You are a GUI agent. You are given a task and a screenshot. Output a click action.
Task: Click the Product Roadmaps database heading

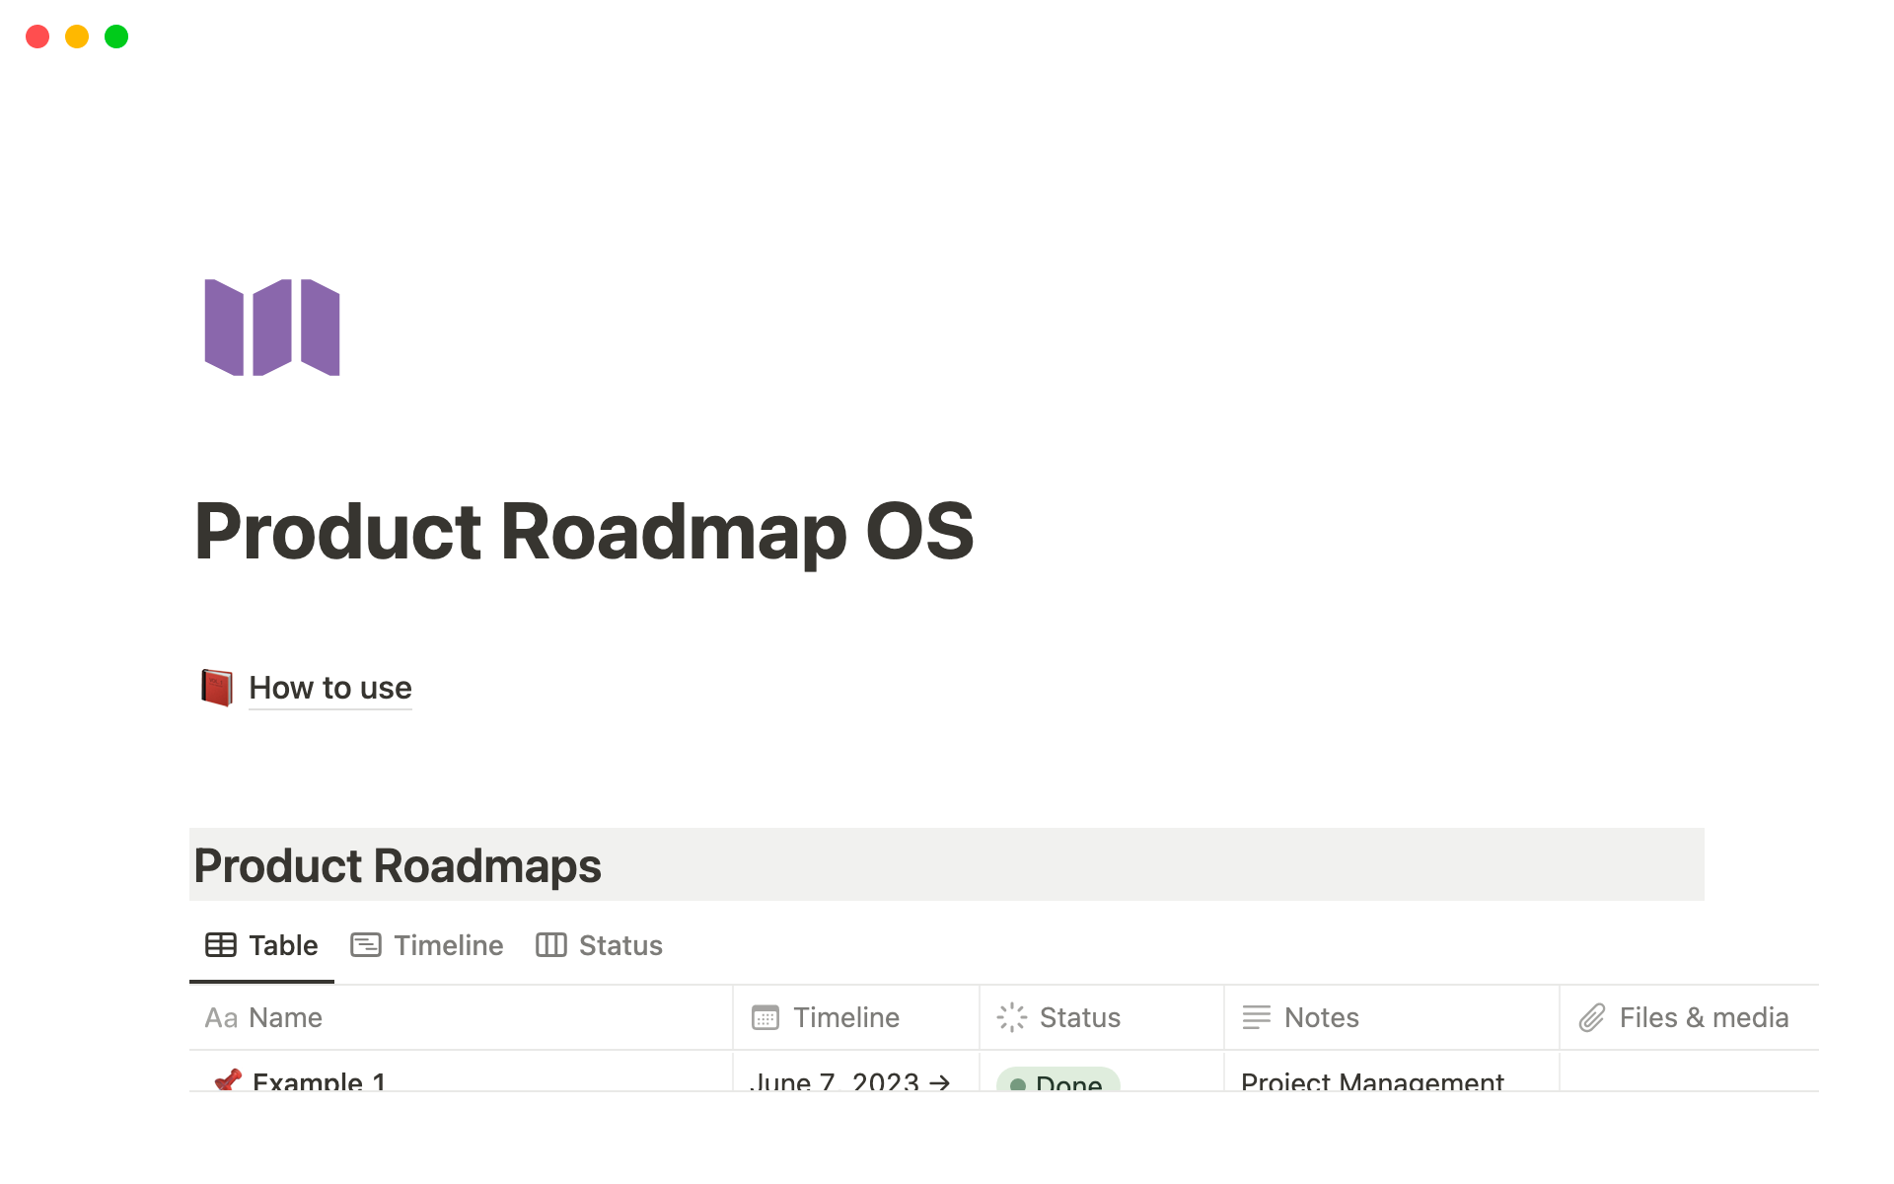[398, 865]
